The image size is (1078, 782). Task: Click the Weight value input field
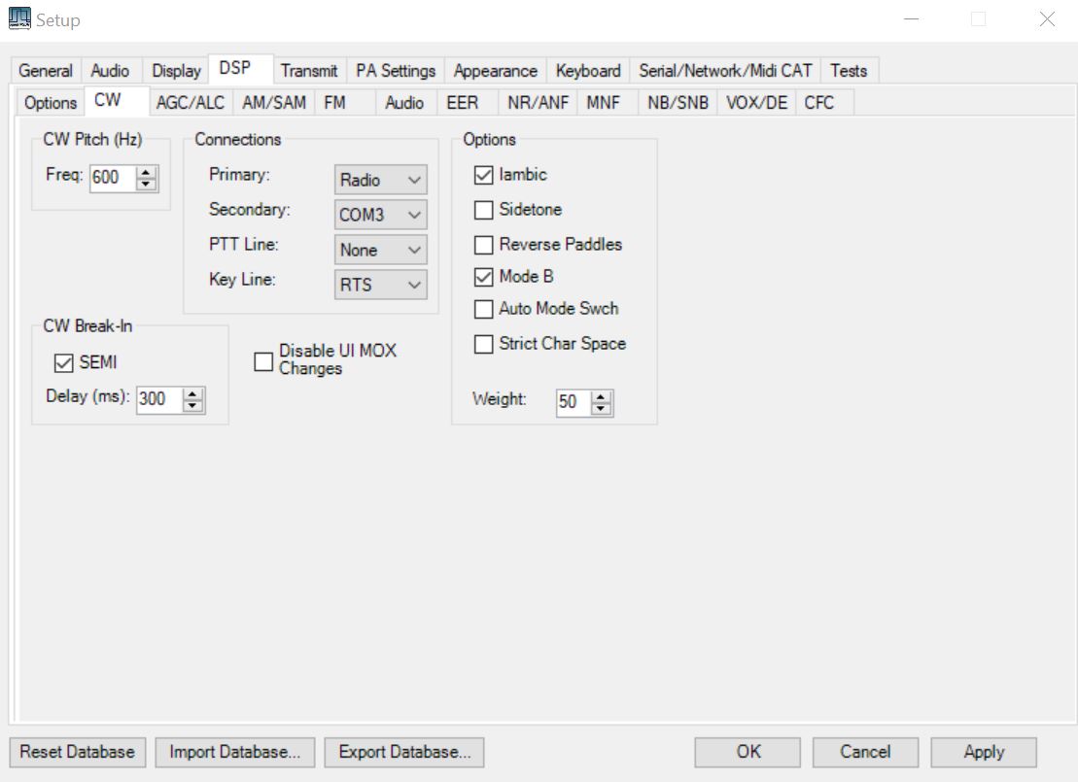pyautogui.click(x=574, y=403)
